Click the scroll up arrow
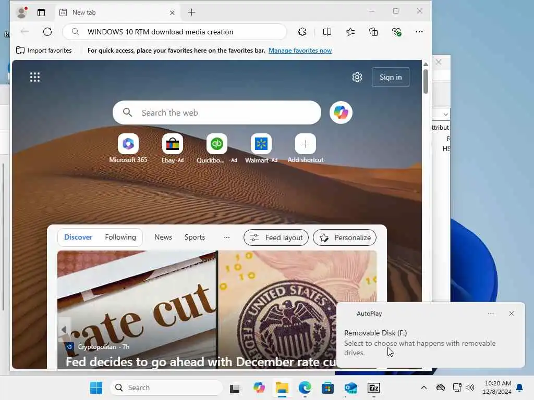The image size is (534, 400). pos(426,64)
